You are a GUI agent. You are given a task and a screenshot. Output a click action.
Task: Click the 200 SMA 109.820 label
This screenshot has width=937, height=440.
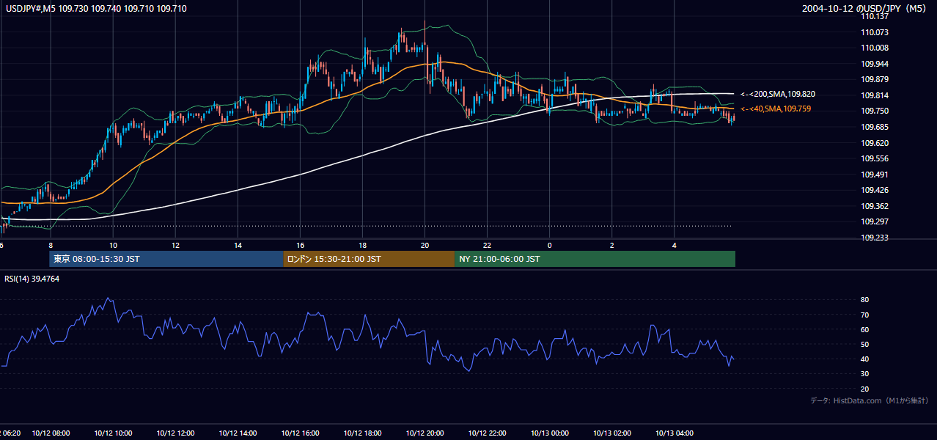(x=778, y=94)
